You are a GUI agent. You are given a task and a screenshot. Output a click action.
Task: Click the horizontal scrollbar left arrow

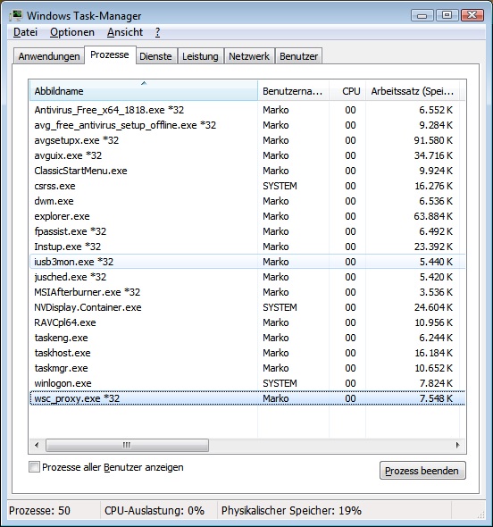tap(37, 446)
